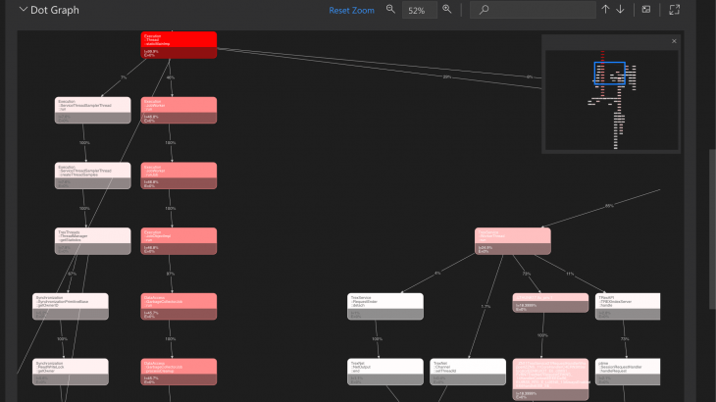This screenshot has width=716, height=402.
Task: Select the ThreadManager getStatistics node
Action: pyautogui.click(x=92, y=241)
